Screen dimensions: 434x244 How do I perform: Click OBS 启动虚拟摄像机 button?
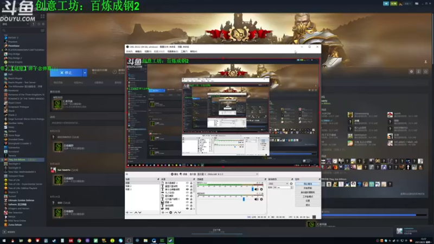308,192
